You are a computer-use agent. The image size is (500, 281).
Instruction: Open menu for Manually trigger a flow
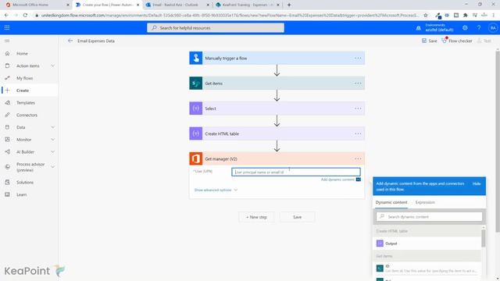coord(358,58)
